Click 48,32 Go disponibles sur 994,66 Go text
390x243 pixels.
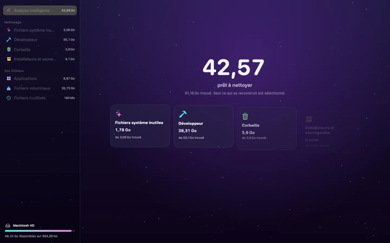point(31,236)
